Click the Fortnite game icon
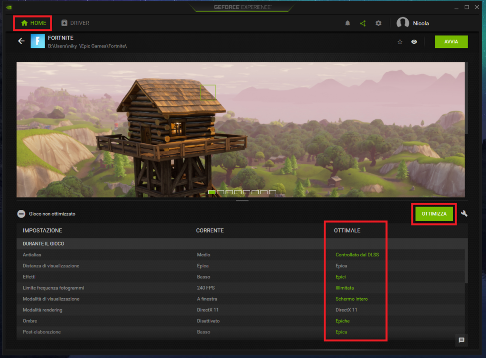 click(x=37, y=41)
